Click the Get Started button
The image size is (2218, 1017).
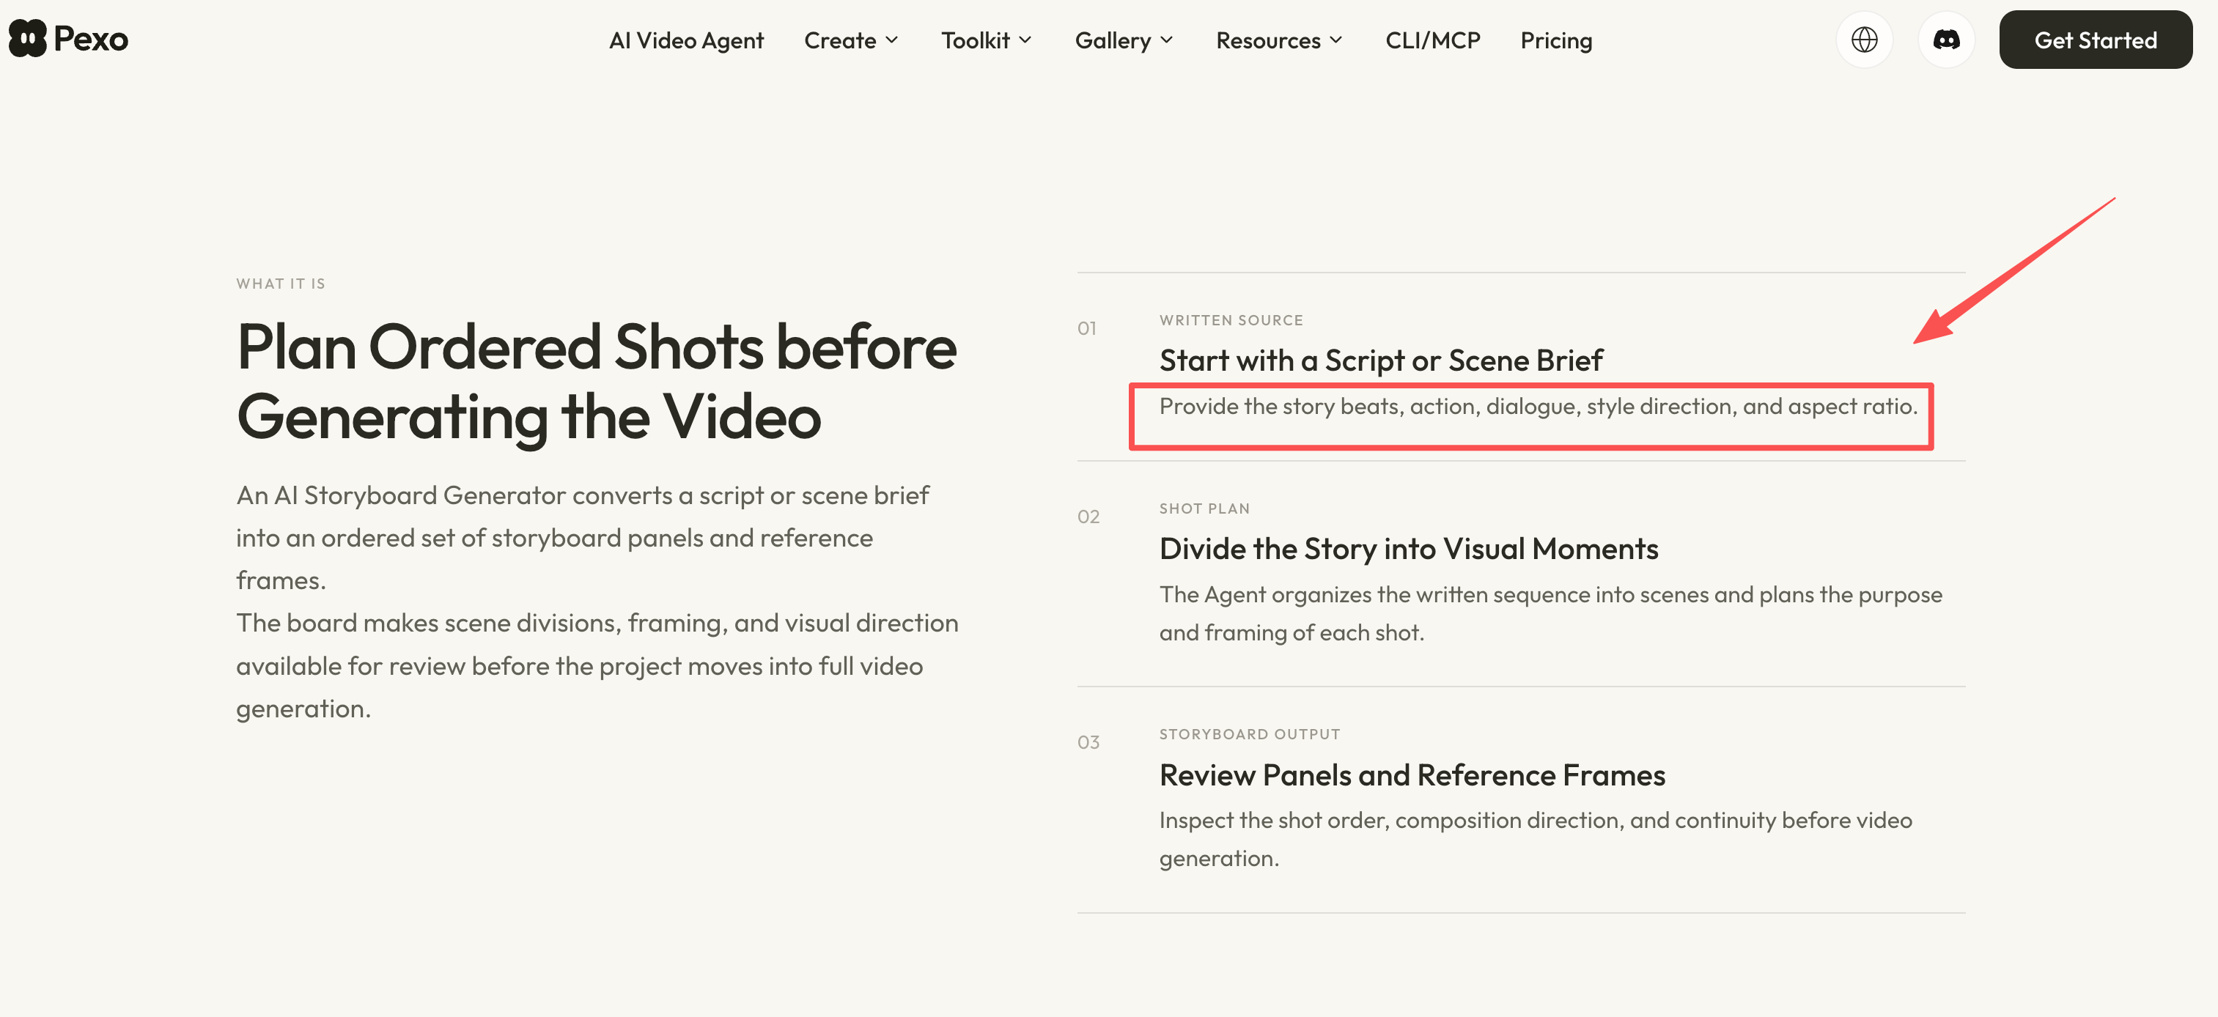click(2095, 40)
